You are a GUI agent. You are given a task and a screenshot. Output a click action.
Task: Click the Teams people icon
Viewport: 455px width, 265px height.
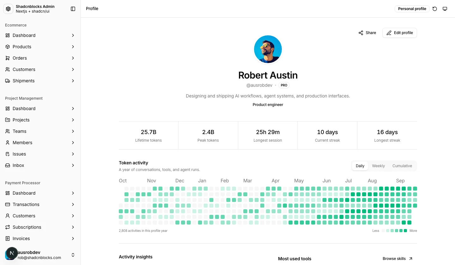[x=8, y=131]
